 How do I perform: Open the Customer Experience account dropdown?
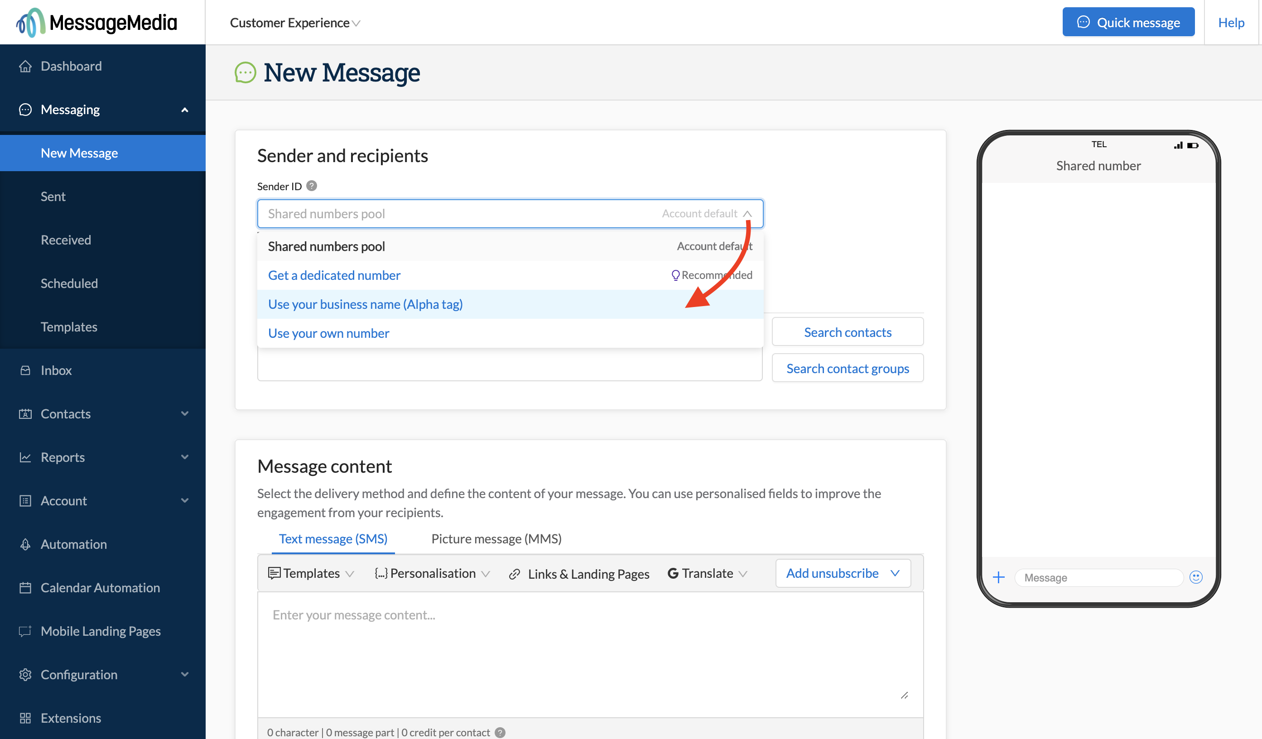coord(295,23)
